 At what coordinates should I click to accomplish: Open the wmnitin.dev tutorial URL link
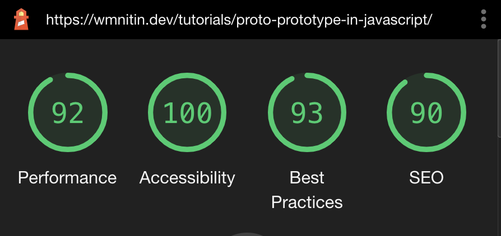(239, 20)
